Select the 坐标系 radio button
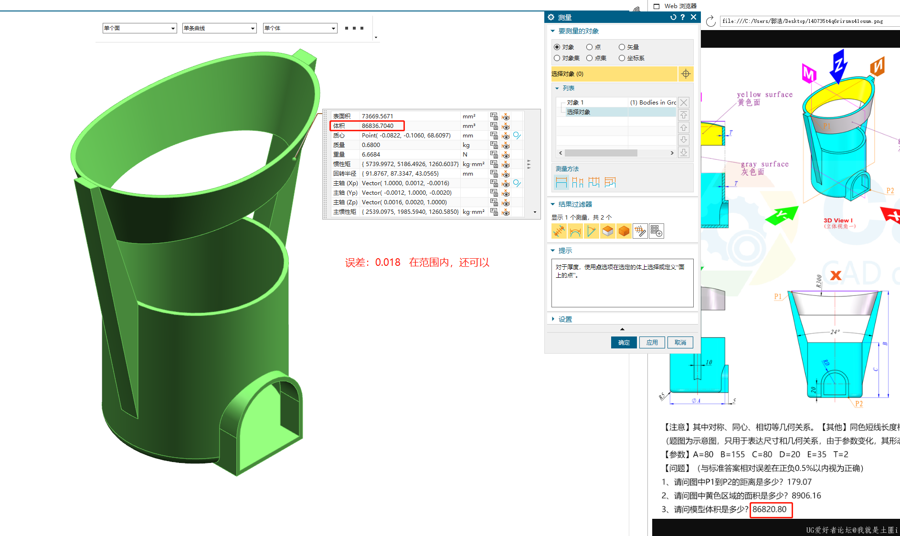This screenshot has width=900, height=536. 622,58
